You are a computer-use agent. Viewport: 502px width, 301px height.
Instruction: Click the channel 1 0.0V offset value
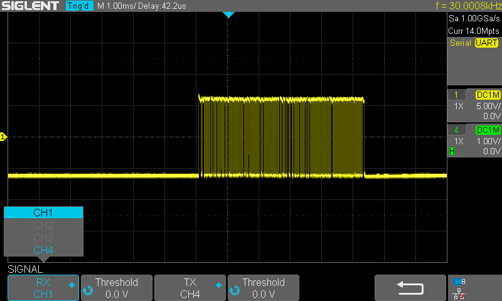491,116
